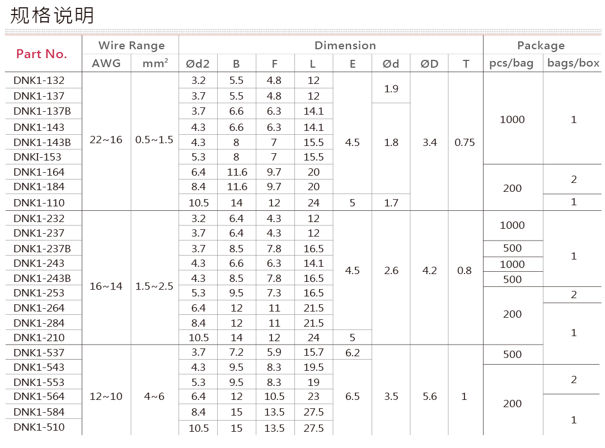This screenshot has width=605, height=448.
Task: Select the 0.75 thickness value cell
Action: 465,143
